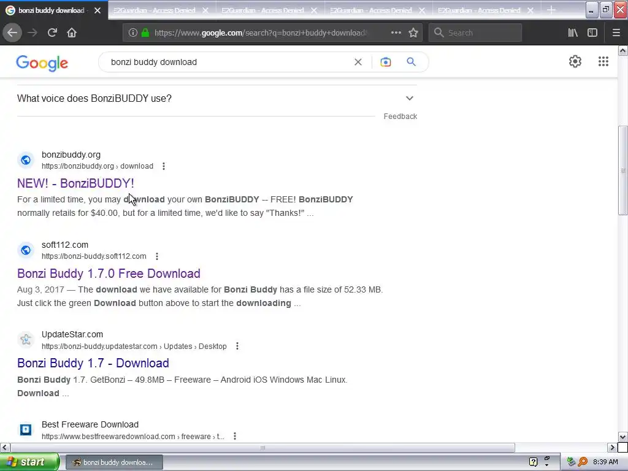Click the horizontal scrollbar thumb
628x471 pixels.
[262, 447]
